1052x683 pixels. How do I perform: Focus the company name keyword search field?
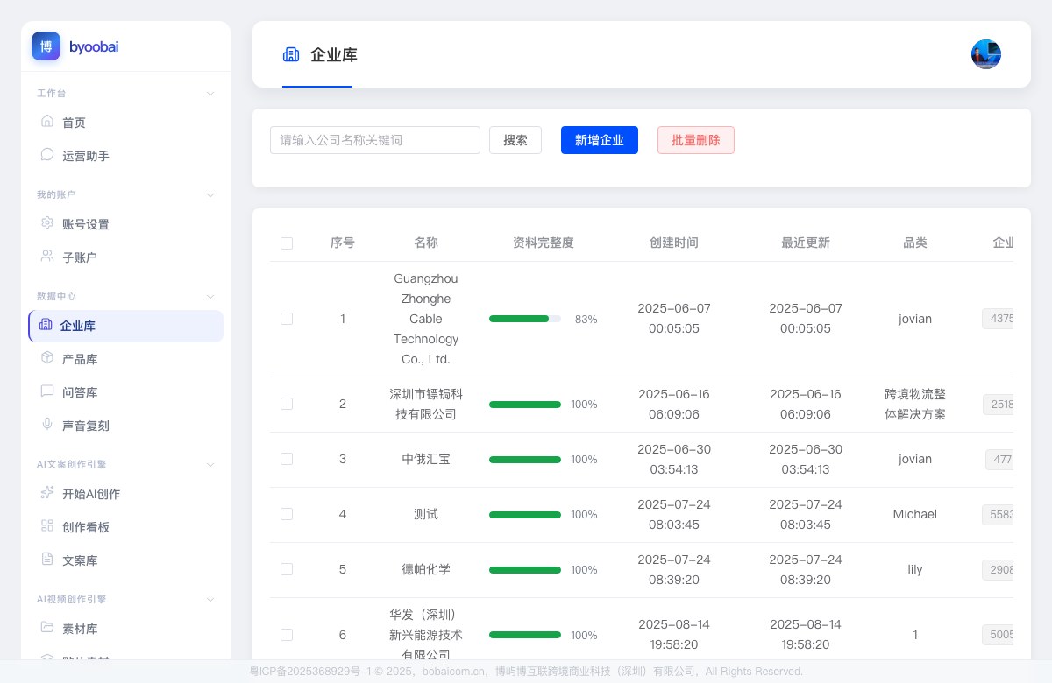pos(375,140)
